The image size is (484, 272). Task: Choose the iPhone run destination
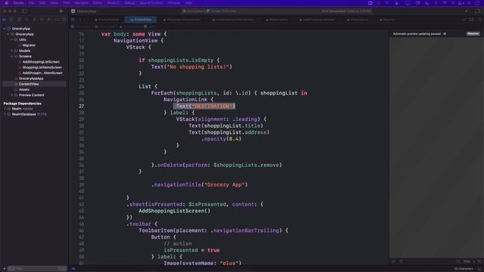(222, 11)
